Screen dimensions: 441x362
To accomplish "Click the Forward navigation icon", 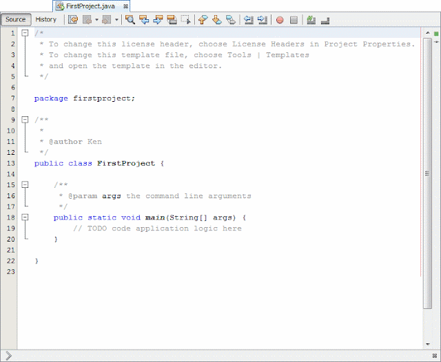I will click(x=107, y=20).
